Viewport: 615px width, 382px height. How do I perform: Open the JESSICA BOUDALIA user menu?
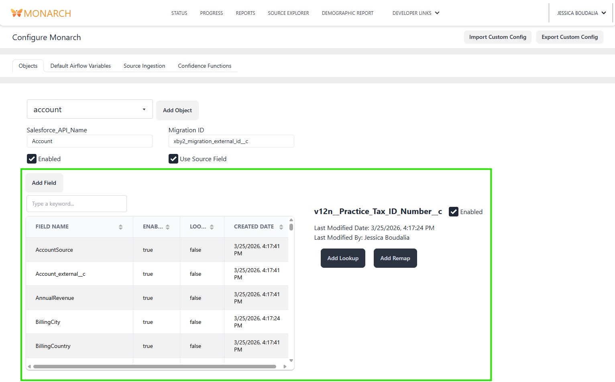click(x=581, y=13)
